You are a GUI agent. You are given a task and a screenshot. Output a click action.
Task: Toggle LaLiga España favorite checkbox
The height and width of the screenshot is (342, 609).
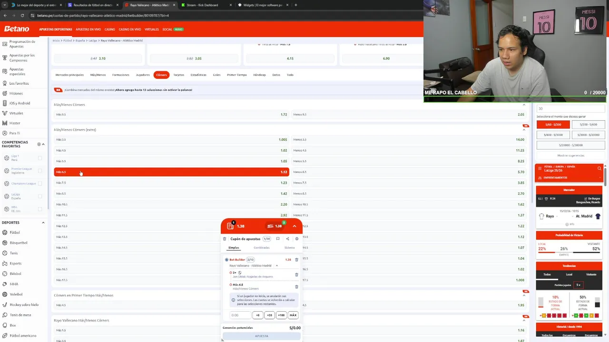pos(40,196)
